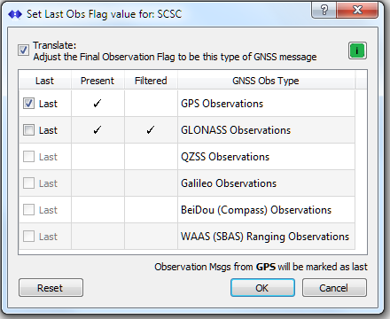
Task: Click the GNSS Obs Type column header
Action: tap(266, 81)
